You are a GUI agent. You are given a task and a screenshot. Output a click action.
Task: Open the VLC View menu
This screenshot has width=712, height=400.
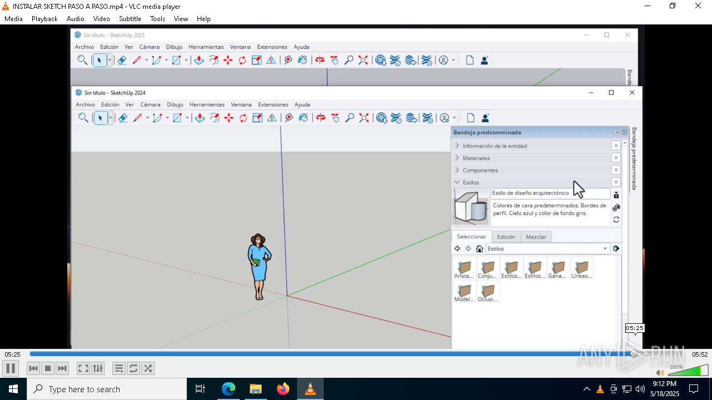click(181, 18)
